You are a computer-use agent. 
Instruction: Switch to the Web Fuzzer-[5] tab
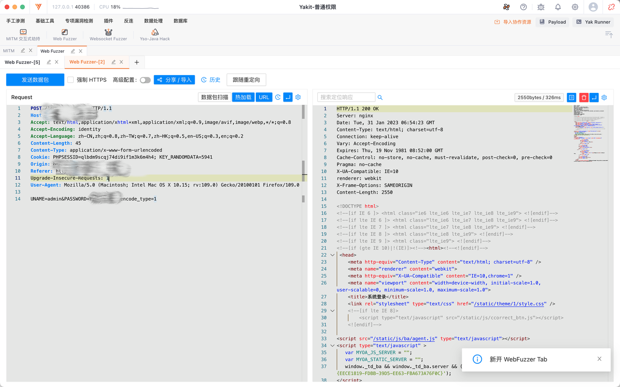22,62
